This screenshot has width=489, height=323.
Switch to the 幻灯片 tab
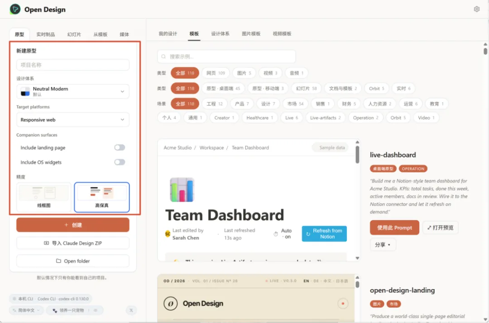74,34
